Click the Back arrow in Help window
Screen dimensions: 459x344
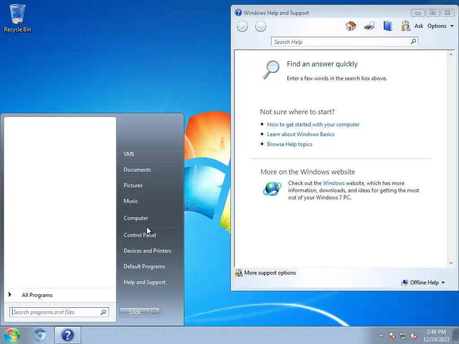point(242,26)
